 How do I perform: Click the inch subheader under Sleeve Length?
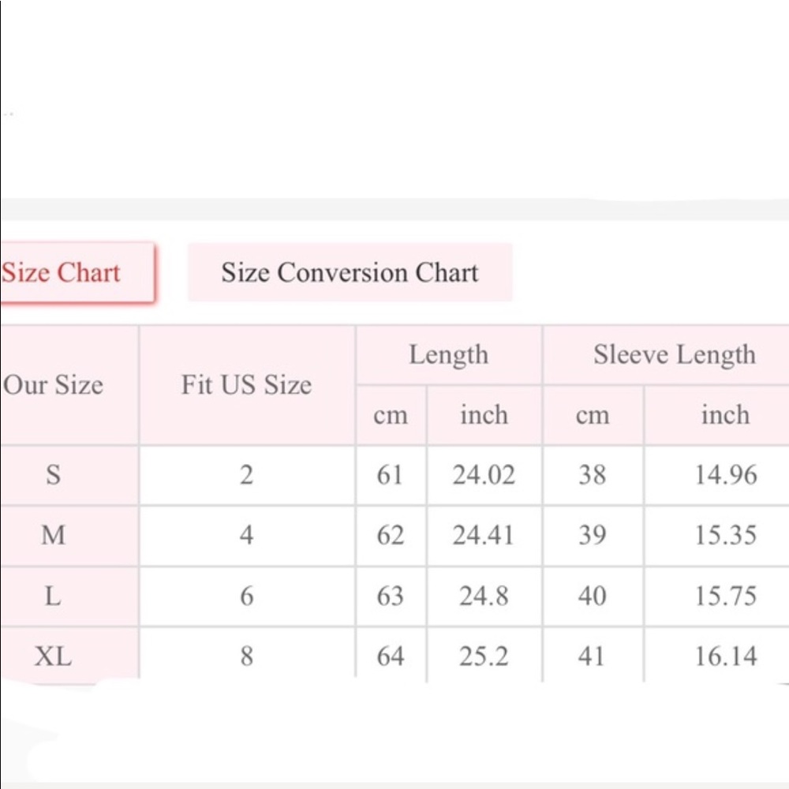click(725, 415)
